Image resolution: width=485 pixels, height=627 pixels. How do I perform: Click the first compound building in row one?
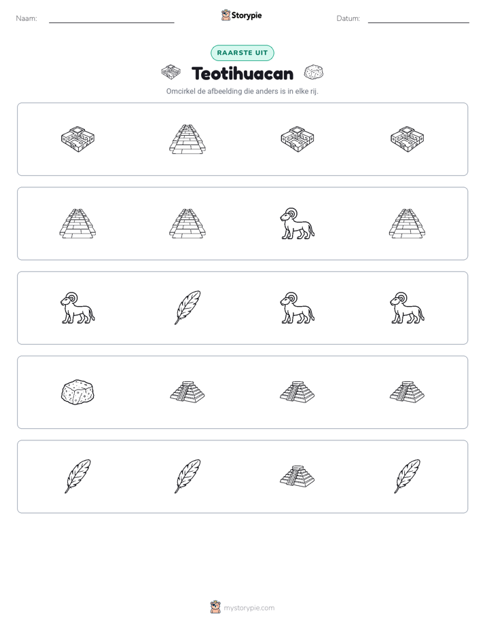pos(77,139)
